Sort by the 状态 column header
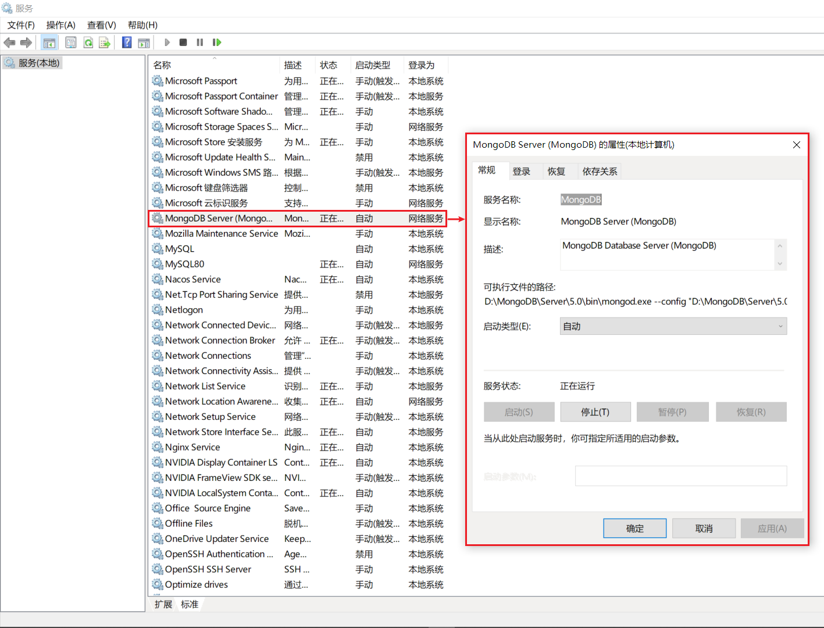Screen dimensions: 824x628 333,65
